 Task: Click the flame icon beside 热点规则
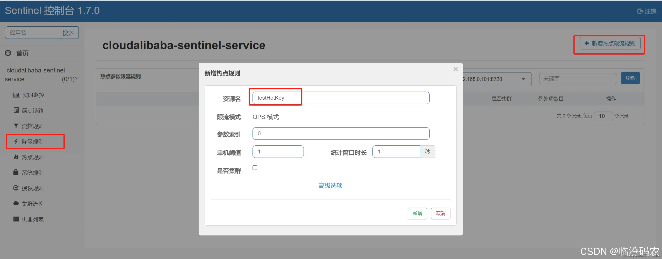point(16,157)
